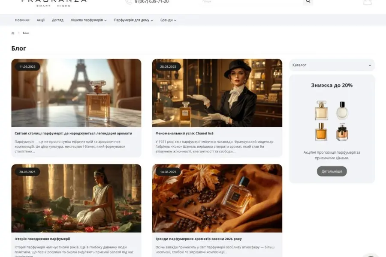This screenshot has height=257, width=386.
Task: Open article Тренди парфумерних ароматів осені
Action: [x=199, y=239]
